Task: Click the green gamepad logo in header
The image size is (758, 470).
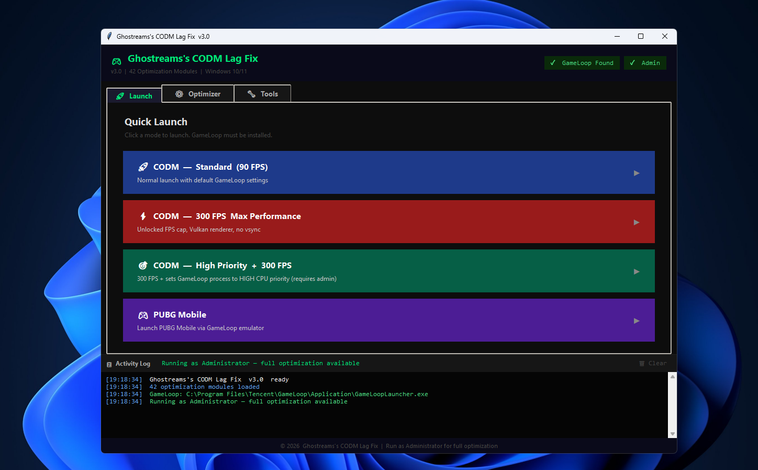Action: tap(117, 61)
